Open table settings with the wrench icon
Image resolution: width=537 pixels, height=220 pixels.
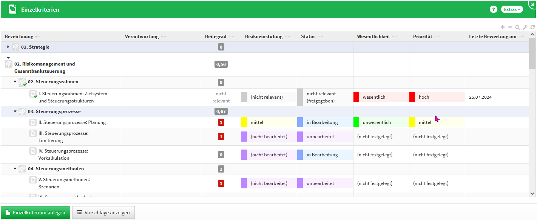525,27
